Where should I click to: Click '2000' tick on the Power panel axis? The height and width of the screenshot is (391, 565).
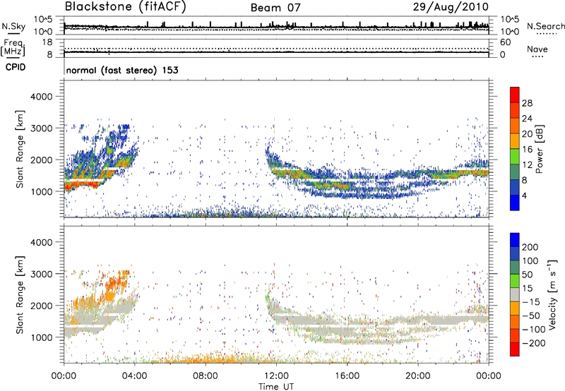pyautogui.click(x=41, y=160)
